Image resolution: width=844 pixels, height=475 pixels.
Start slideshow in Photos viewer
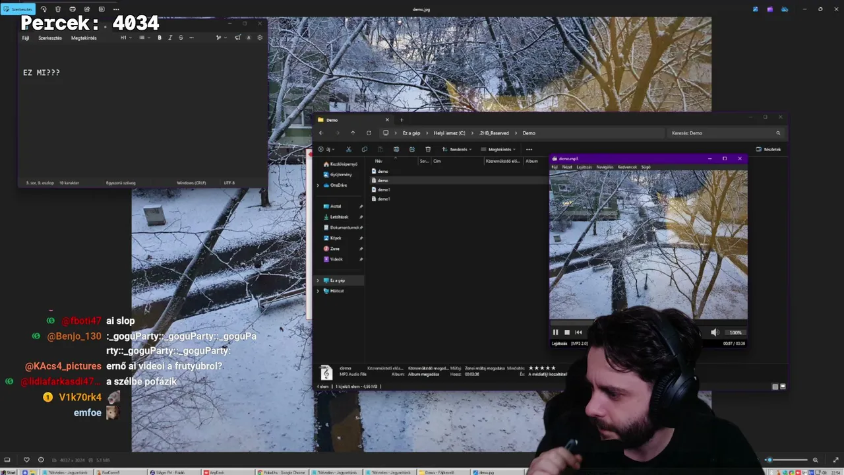click(102, 9)
